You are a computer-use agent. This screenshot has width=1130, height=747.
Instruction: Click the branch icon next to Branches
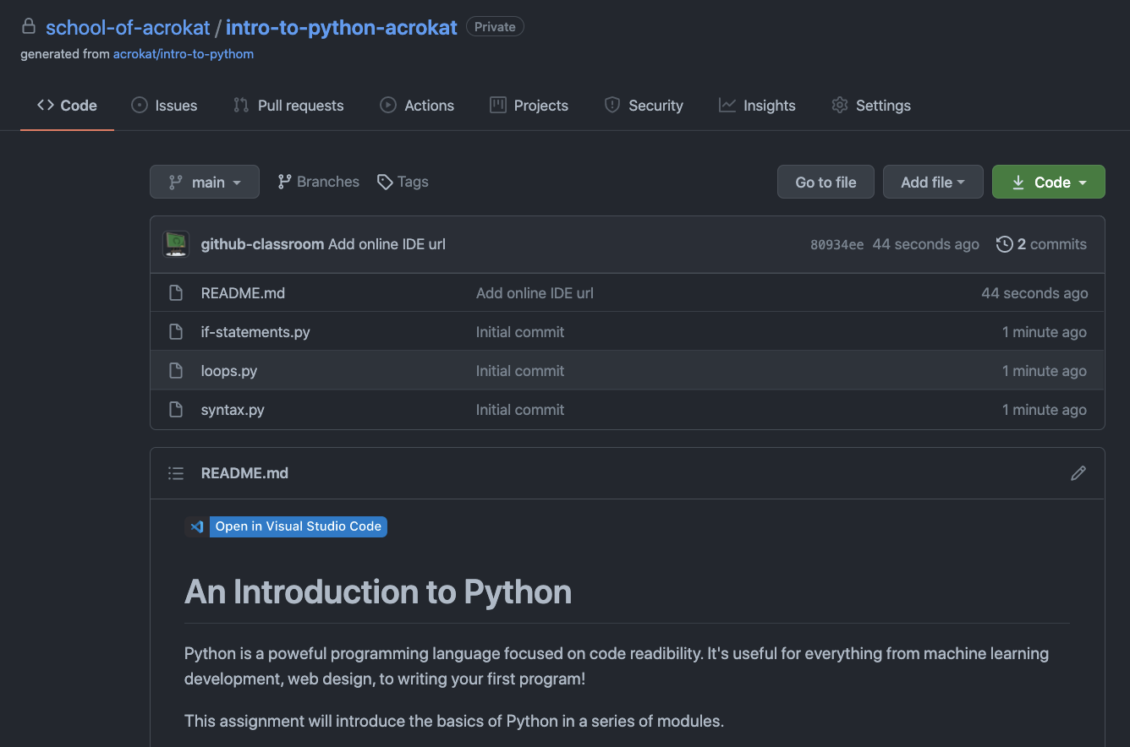point(285,182)
